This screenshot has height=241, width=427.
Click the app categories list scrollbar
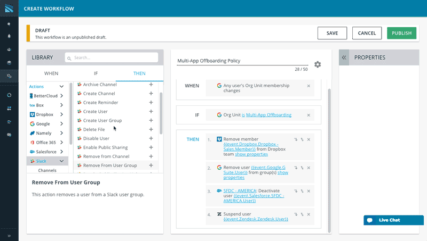71,113
